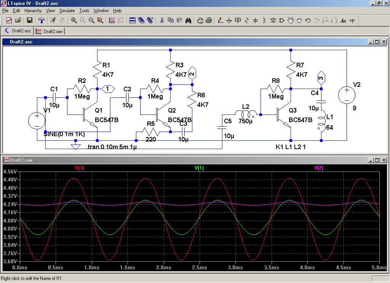Open Print Setup with its printer icon
Screen dimensions: 390x283
pos(200,21)
